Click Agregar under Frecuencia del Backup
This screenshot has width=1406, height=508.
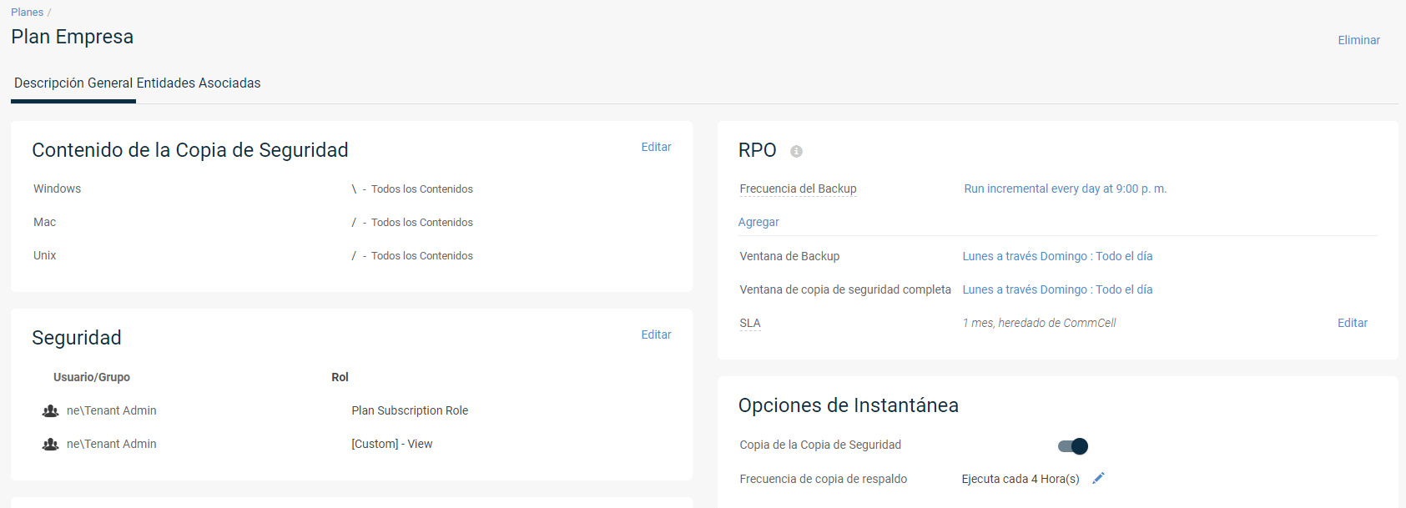pos(758,222)
